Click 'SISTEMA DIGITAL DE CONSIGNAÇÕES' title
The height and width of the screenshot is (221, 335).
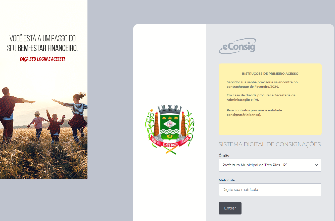click(x=270, y=144)
